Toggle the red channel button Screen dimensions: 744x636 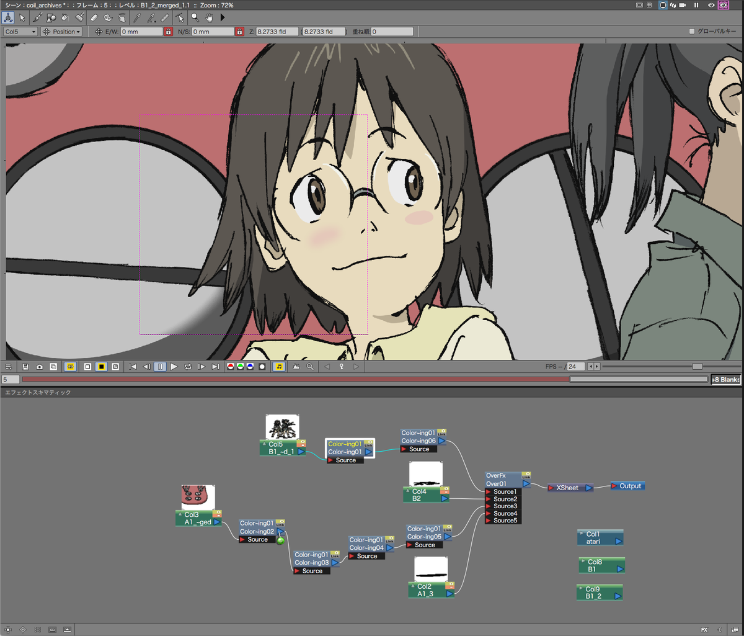tap(231, 367)
